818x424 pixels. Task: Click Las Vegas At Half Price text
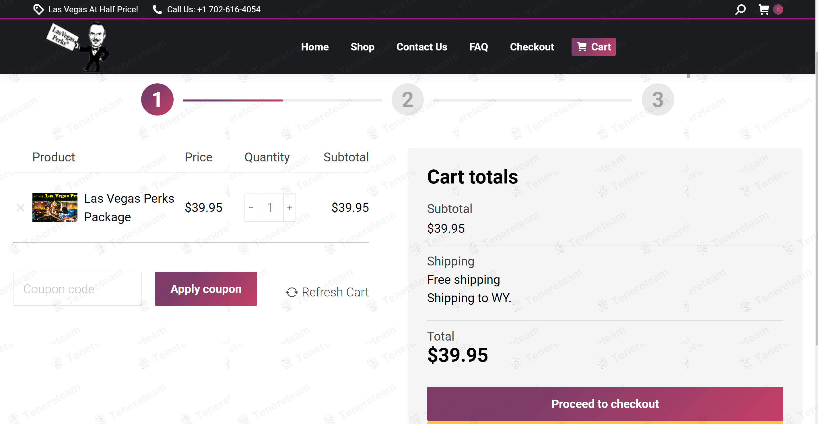click(93, 9)
